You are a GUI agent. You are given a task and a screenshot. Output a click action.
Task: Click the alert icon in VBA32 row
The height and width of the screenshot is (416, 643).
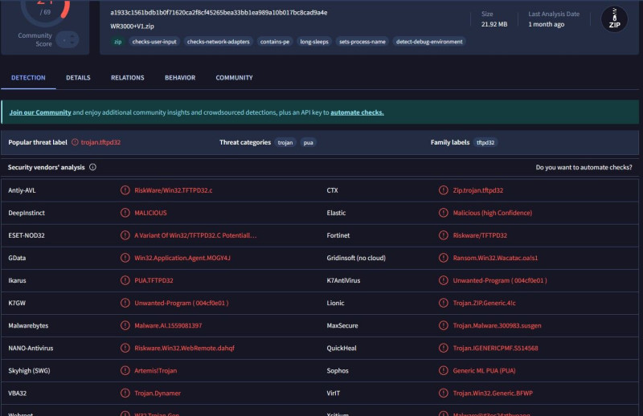[125, 393]
